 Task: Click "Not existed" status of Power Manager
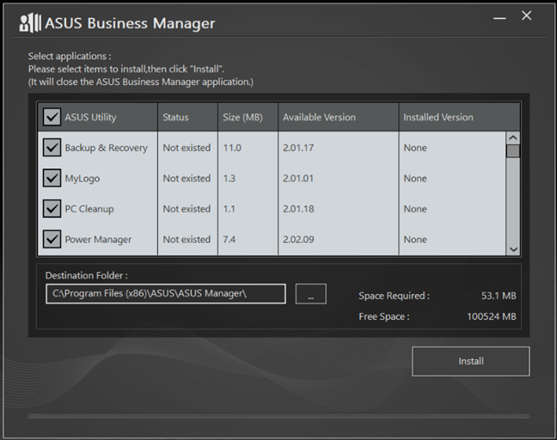pos(187,240)
